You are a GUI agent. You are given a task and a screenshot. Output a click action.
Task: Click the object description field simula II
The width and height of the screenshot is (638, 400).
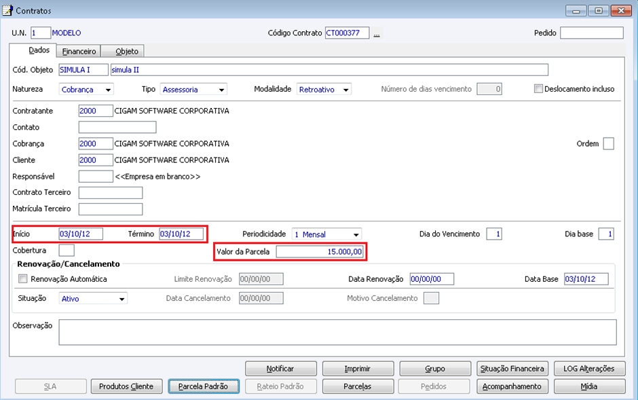[x=329, y=70]
